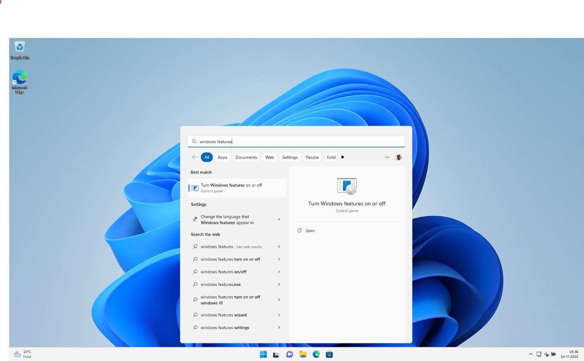584x361 pixels.
Task: Open the three-dot search options menu
Action: 387,157
